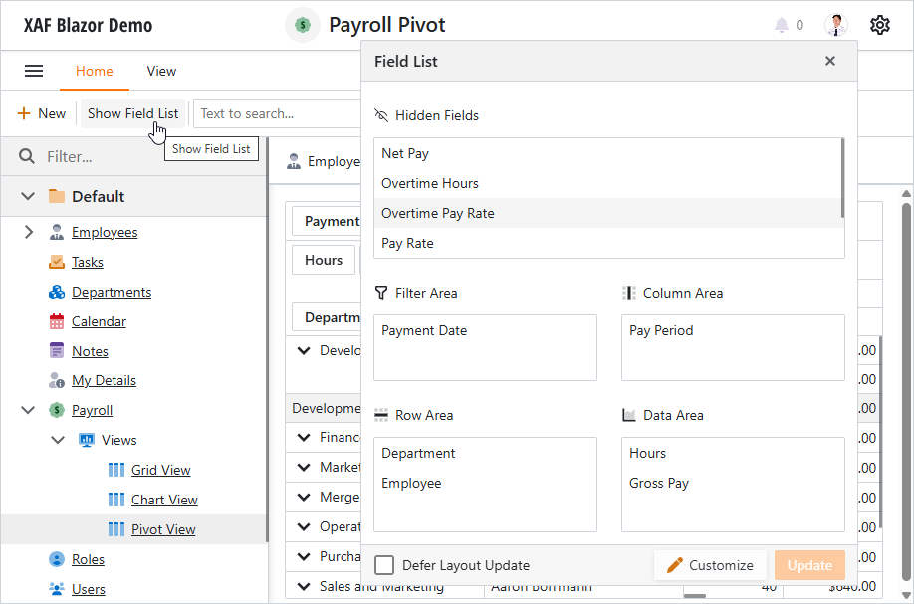Click the Calendar icon in sidebar

pyautogui.click(x=57, y=321)
